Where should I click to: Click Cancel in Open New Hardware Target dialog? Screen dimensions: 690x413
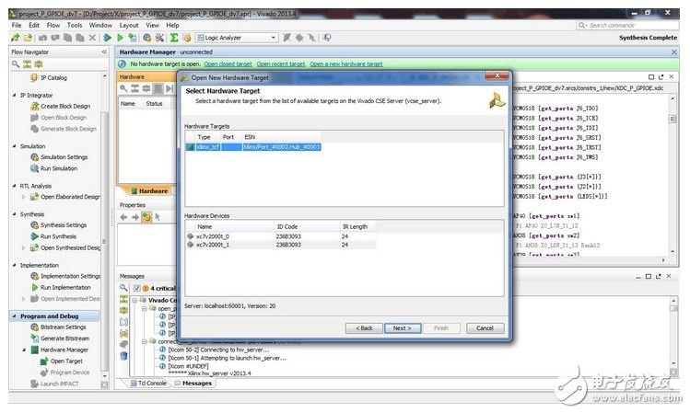coord(485,327)
